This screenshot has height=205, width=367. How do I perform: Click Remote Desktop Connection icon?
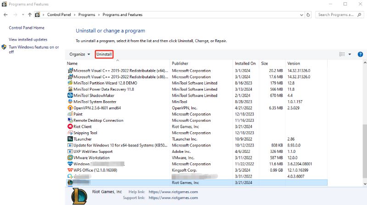[70, 120]
